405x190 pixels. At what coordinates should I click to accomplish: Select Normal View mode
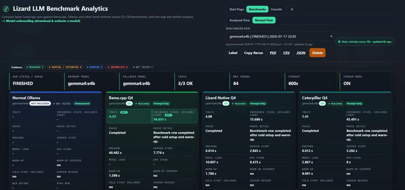(x=264, y=20)
